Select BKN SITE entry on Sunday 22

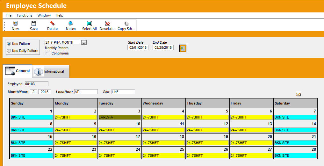coord(32,156)
